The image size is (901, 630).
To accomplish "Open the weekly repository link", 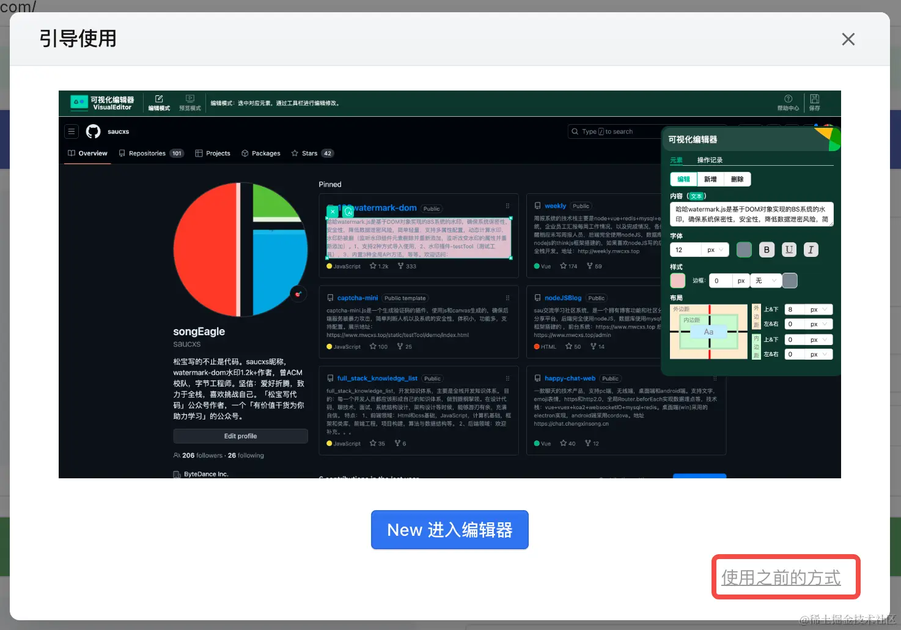I will pos(555,206).
